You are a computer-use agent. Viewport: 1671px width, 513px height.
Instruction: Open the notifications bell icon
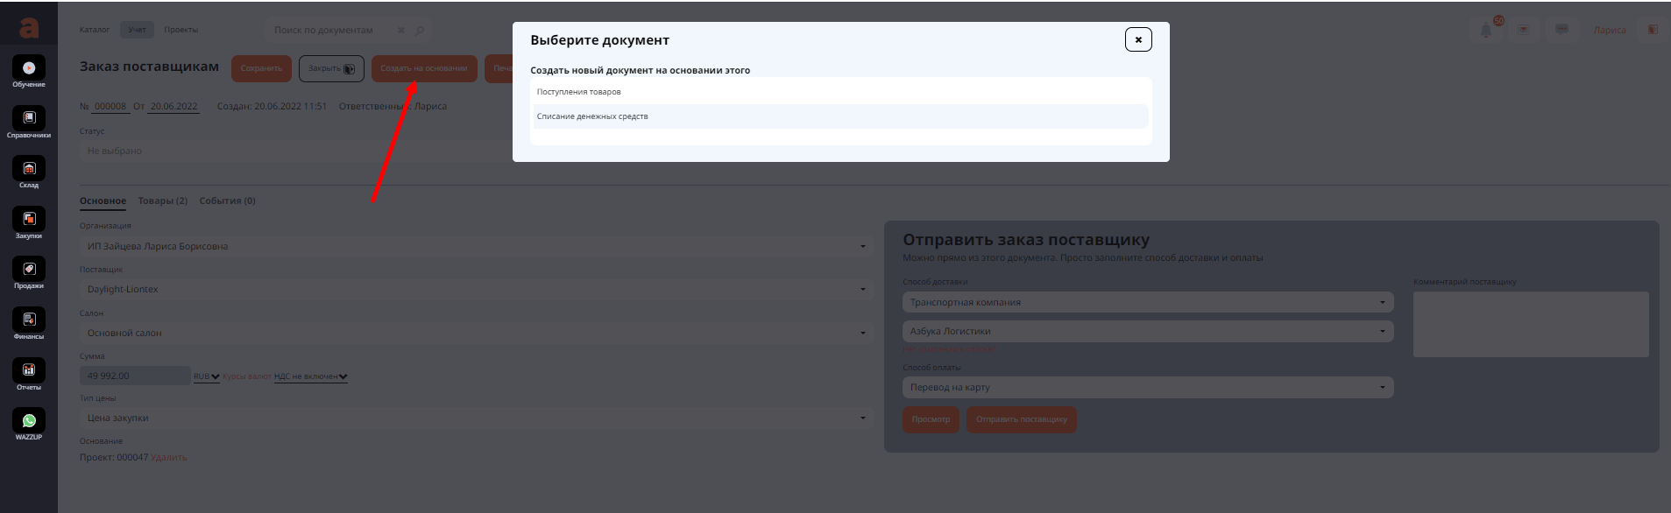pos(1486,30)
